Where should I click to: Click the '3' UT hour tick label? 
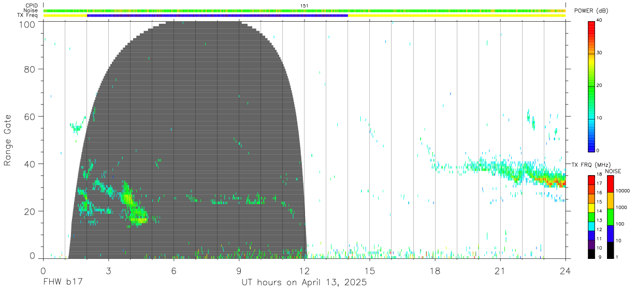click(109, 270)
